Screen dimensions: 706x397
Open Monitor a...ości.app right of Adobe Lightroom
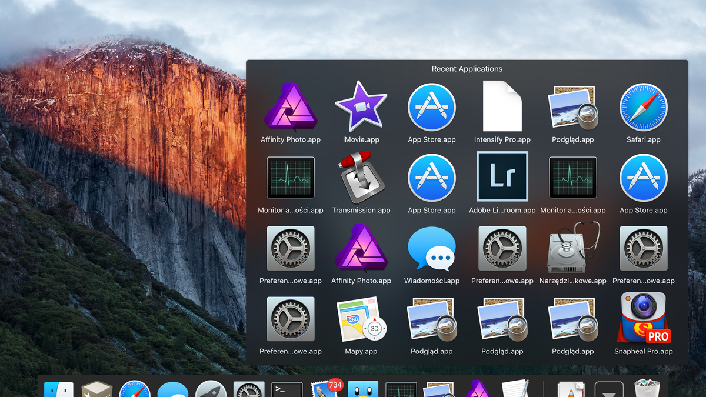[573, 177]
